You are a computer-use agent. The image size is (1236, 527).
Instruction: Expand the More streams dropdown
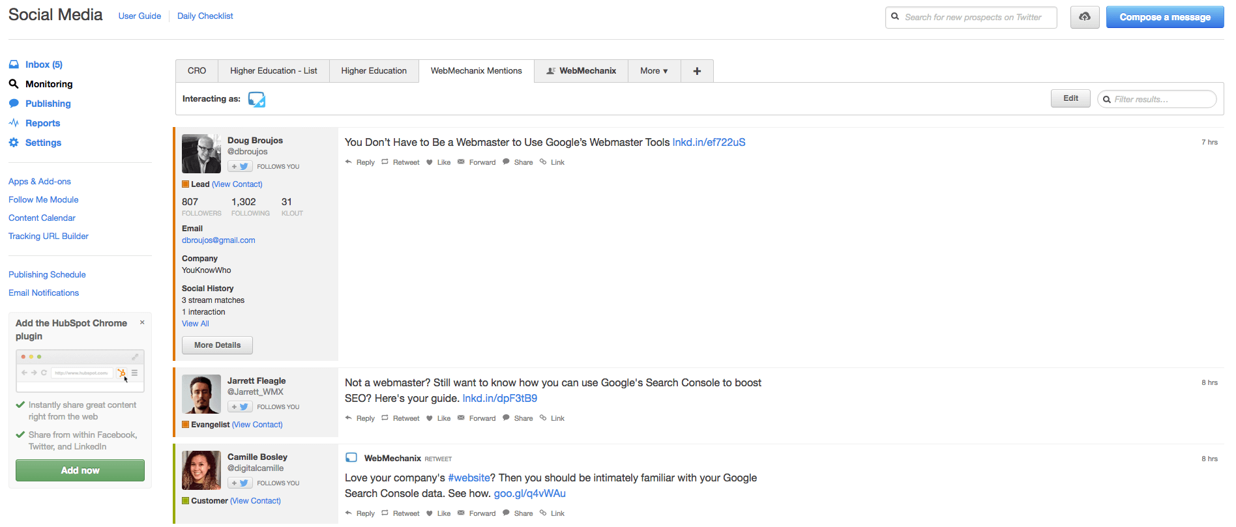pos(654,71)
